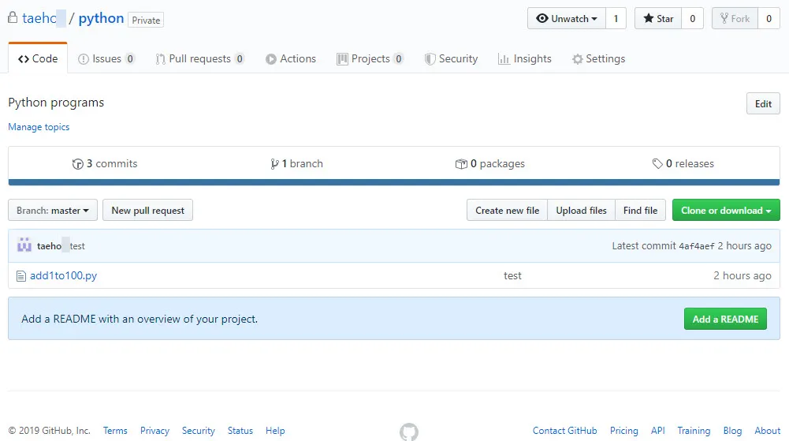Viewport: 789px width, 441px height.
Task: Expand the Clone or download menu
Action: pos(726,210)
